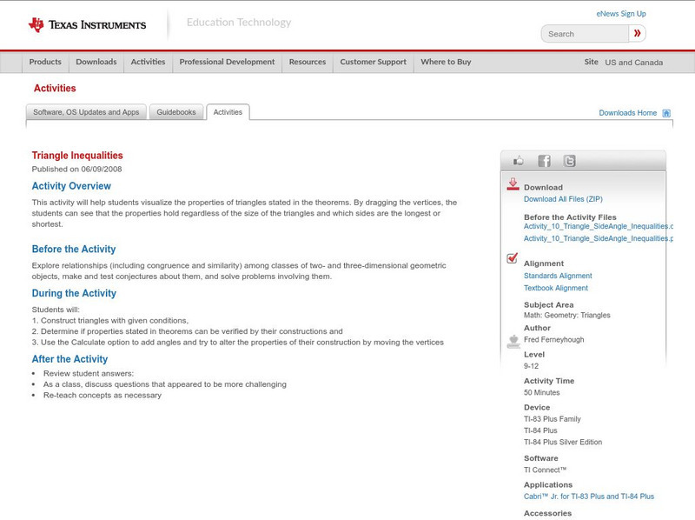695x520 pixels.
Task: Click the Before the Activity heading
Action: 74,249
